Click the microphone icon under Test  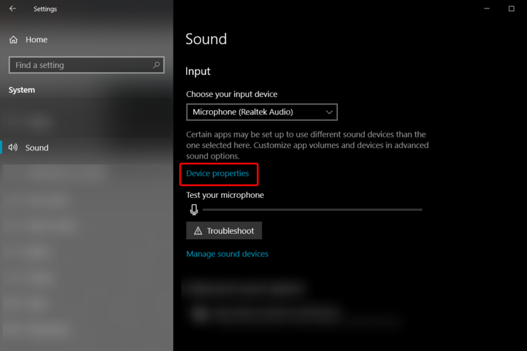194,209
